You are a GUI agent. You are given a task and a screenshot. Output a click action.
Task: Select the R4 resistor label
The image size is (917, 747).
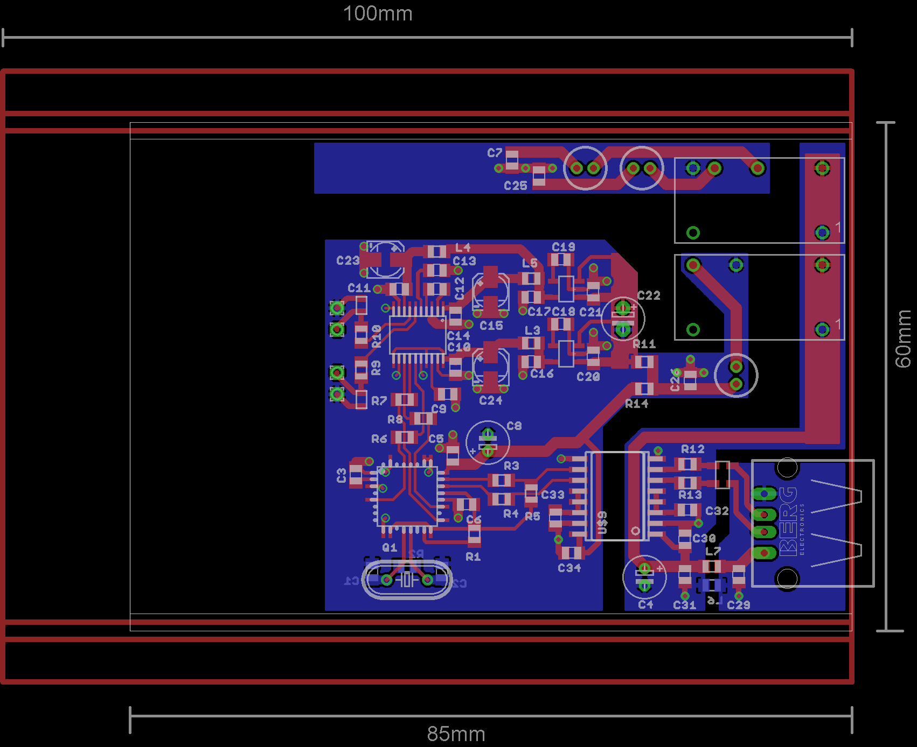[x=511, y=514]
